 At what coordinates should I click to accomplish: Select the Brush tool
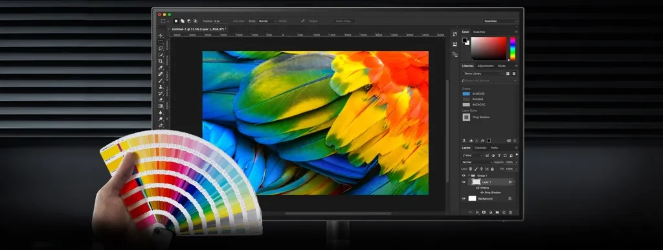(x=161, y=81)
